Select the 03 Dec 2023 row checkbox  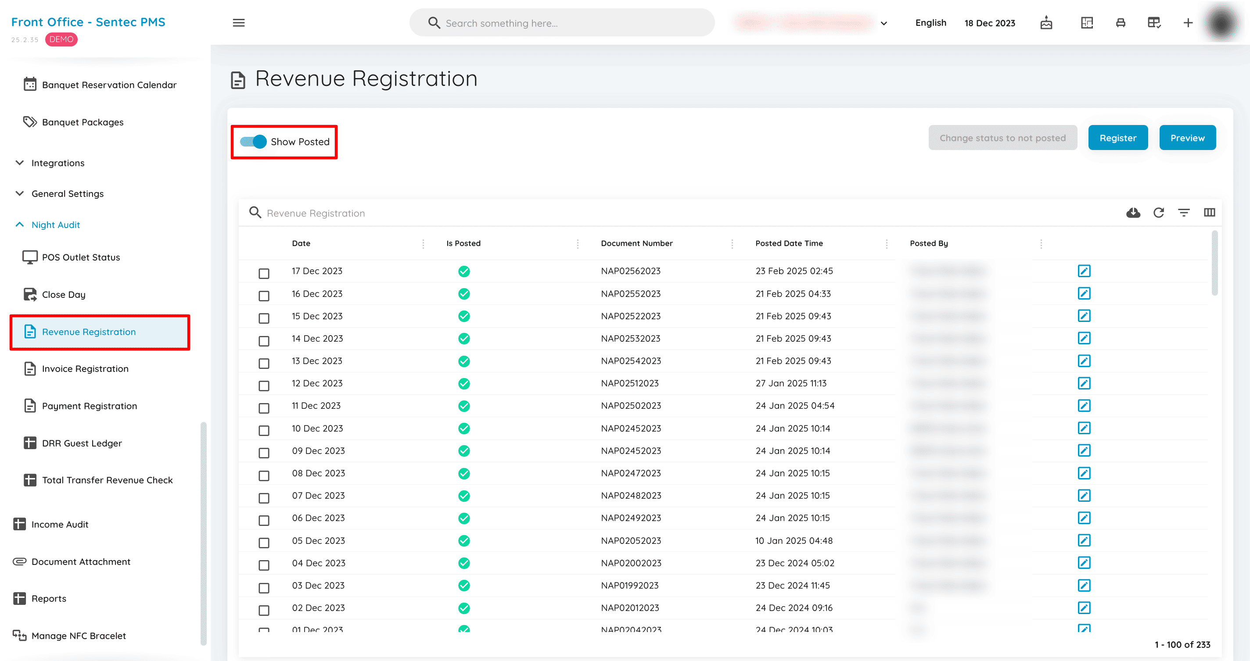(x=263, y=588)
